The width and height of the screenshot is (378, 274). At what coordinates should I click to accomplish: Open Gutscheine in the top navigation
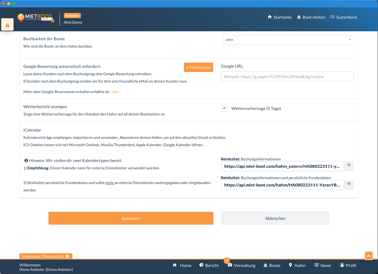(x=344, y=17)
